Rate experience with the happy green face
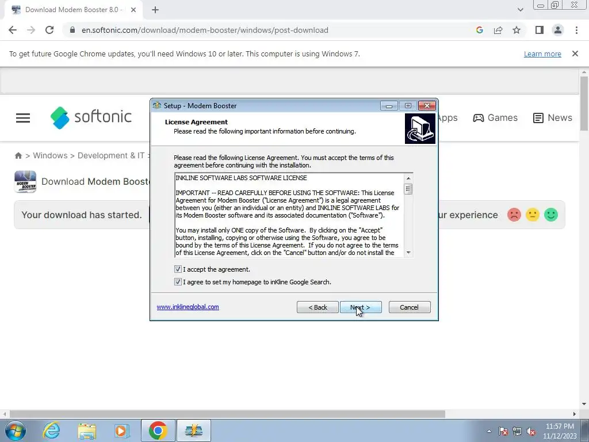589x442 pixels. pos(550,215)
